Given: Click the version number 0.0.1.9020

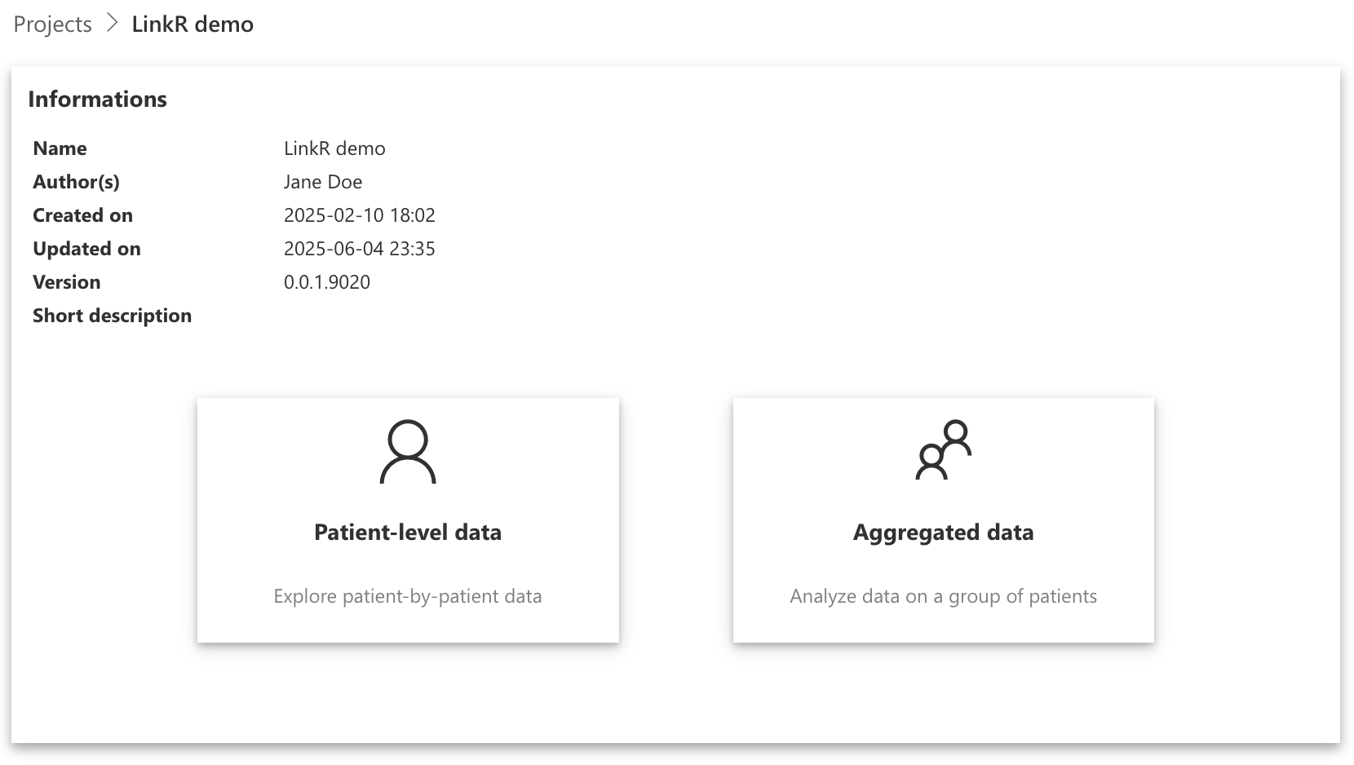Looking at the screenshot, I should [327, 282].
